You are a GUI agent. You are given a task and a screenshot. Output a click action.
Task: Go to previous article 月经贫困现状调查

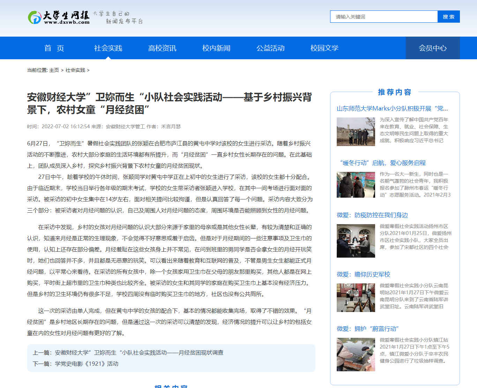tap(139, 353)
